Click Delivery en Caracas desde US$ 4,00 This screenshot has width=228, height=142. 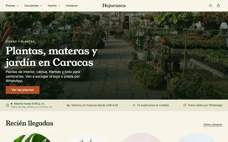95,105
